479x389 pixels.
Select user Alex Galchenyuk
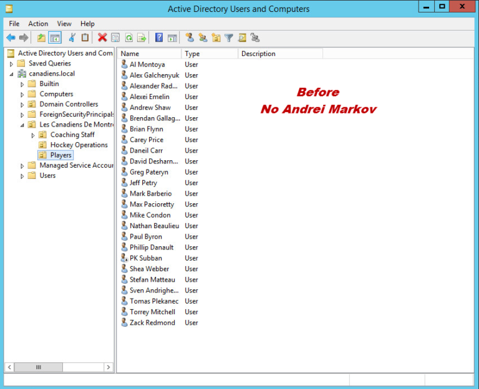[154, 75]
